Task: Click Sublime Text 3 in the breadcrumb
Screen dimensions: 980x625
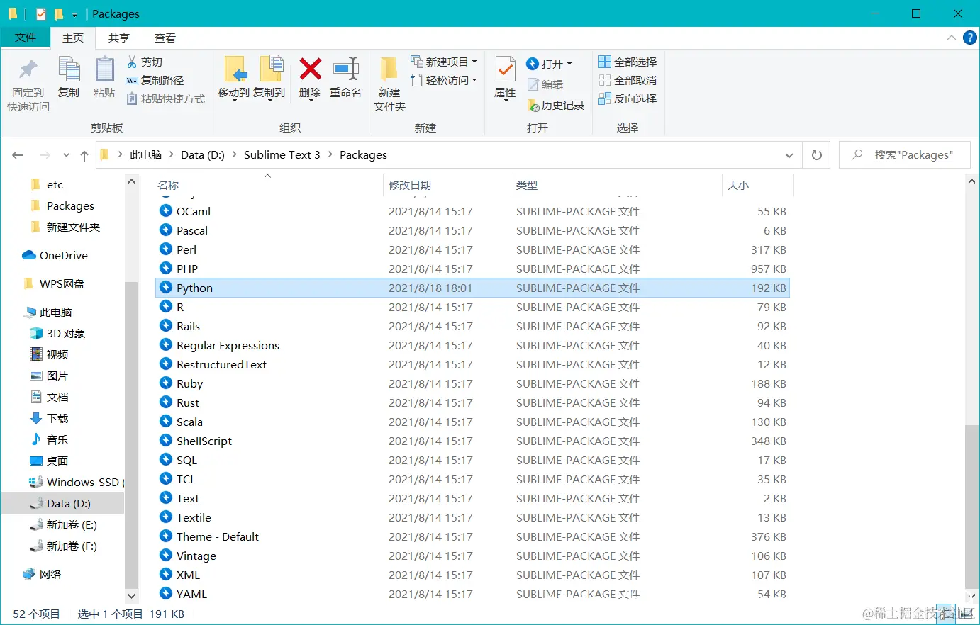Action: (282, 154)
